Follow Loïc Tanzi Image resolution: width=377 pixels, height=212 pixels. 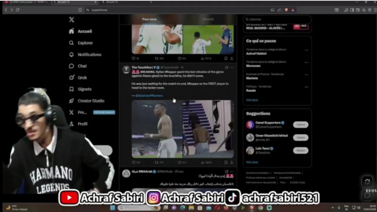pos(301,150)
